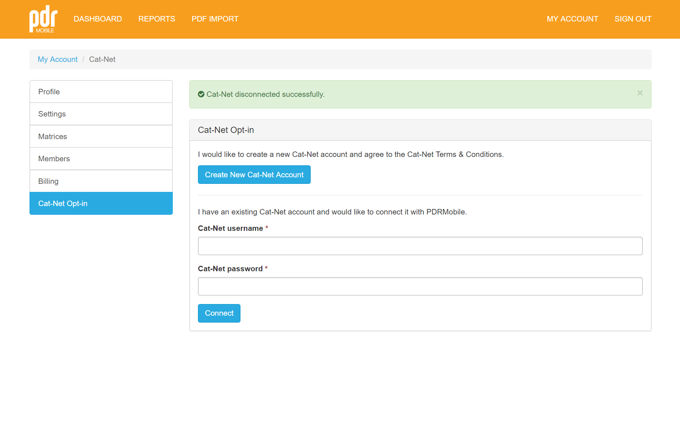Screen dimensions: 680x430
Task: Focus the Cat-Net username field
Action: (x=420, y=246)
